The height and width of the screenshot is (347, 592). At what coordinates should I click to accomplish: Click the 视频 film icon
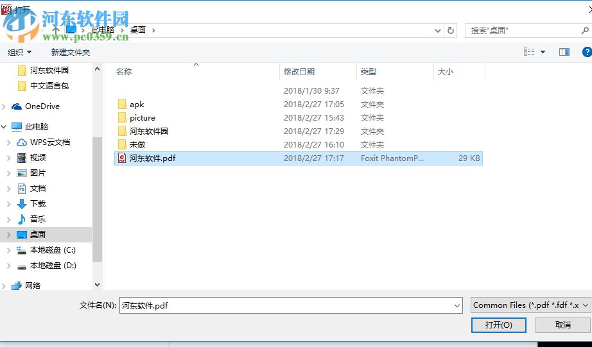click(22, 158)
